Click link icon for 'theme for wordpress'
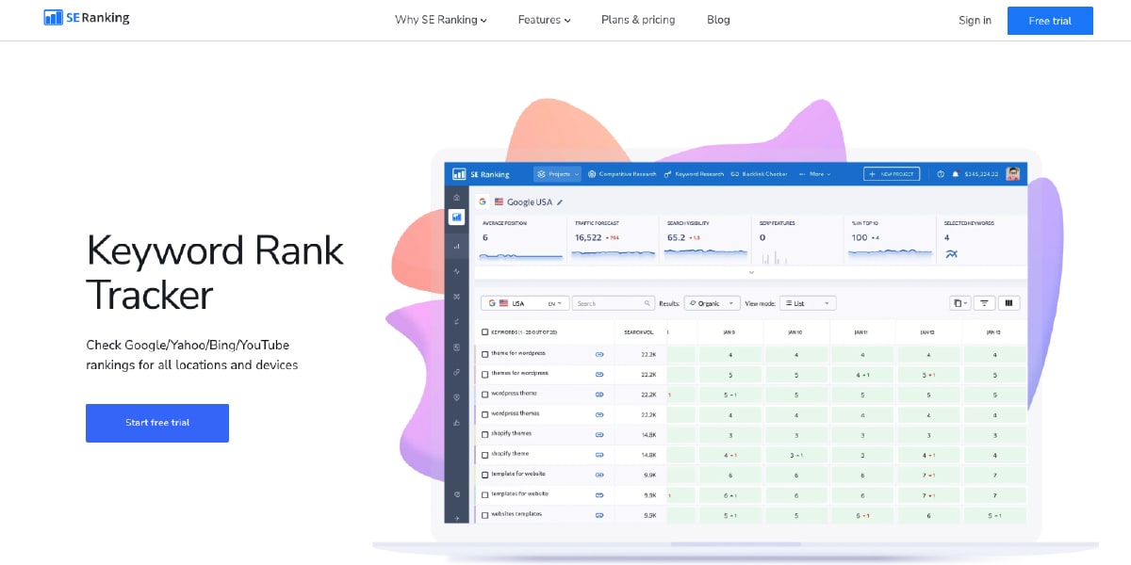The image size is (1131, 565). click(x=599, y=354)
